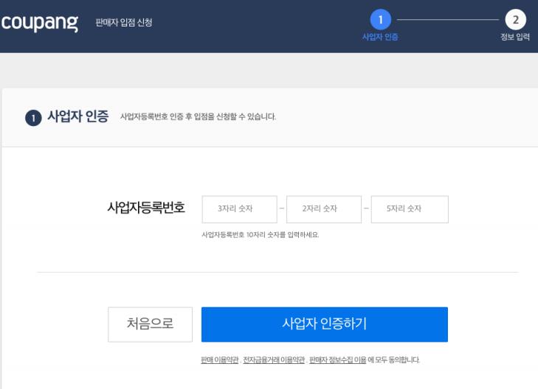This screenshot has height=389, width=538.
Task: Click the 2자리 숫자 input field
Action: coord(324,209)
